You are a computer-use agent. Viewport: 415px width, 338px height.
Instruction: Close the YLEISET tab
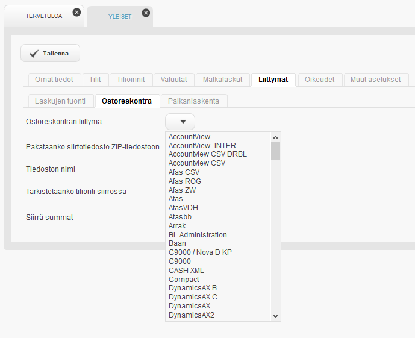145,12
